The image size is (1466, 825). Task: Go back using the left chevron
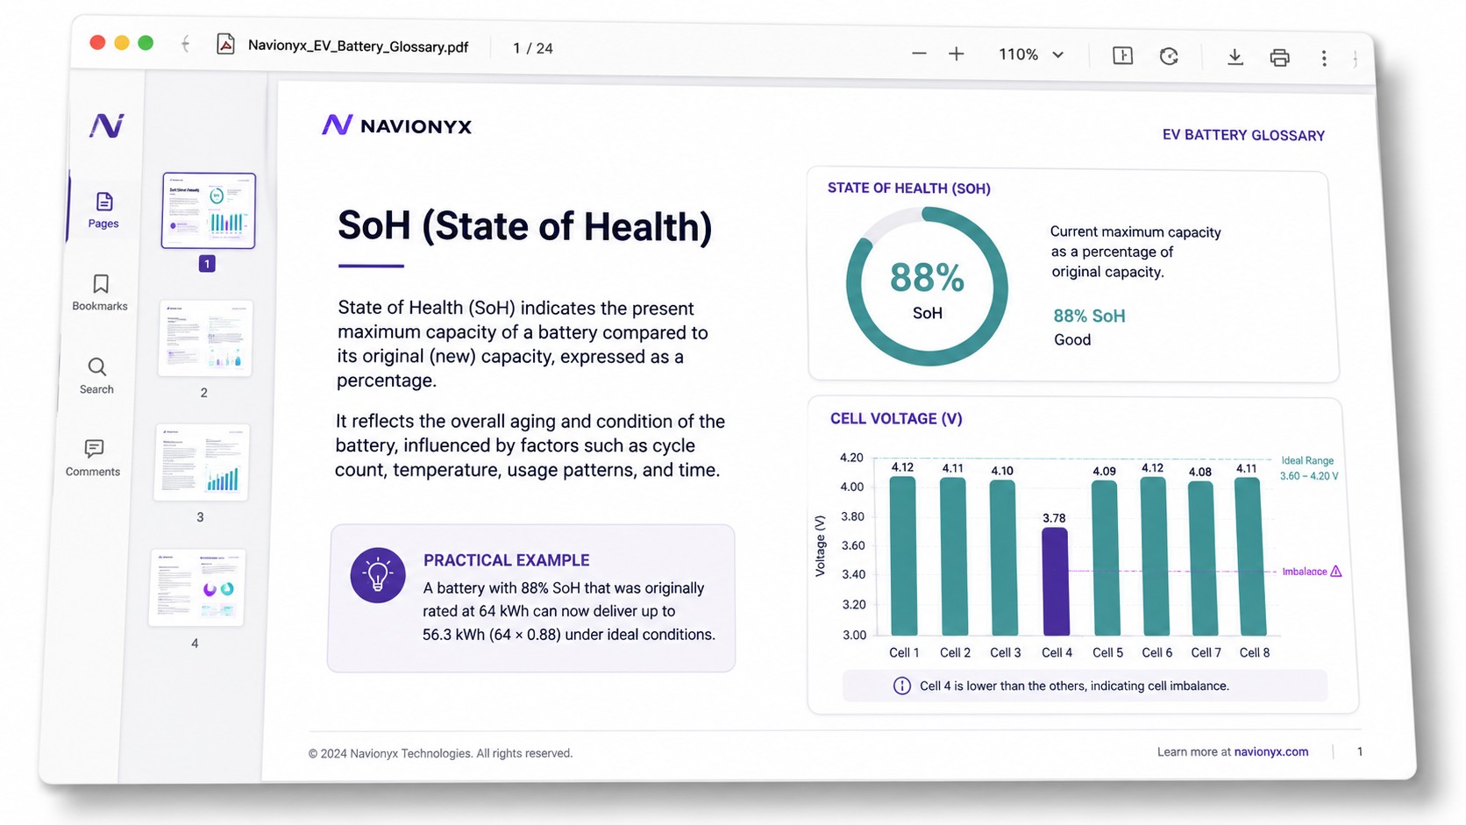(x=185, y=44)
